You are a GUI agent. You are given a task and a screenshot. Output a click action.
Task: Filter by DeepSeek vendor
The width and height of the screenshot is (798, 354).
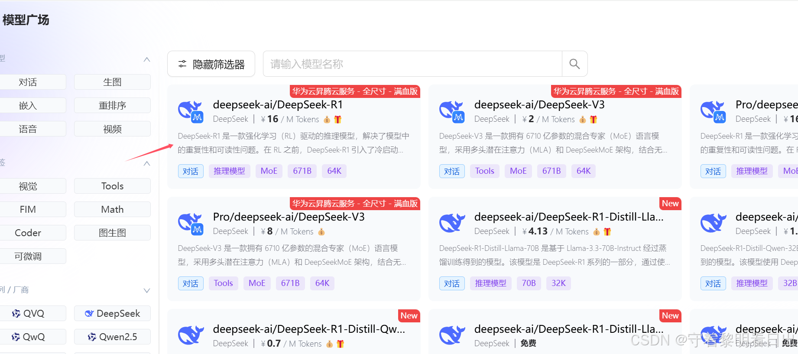(112, 313)
